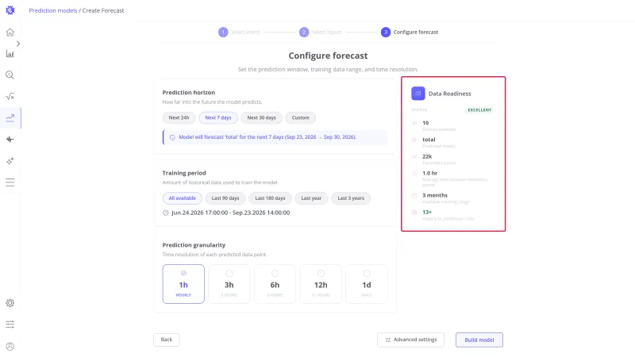Screen dimensions: 635x357
Task: Choose Next 7 days prediction horizon
Action: click(x=217, y=117)
